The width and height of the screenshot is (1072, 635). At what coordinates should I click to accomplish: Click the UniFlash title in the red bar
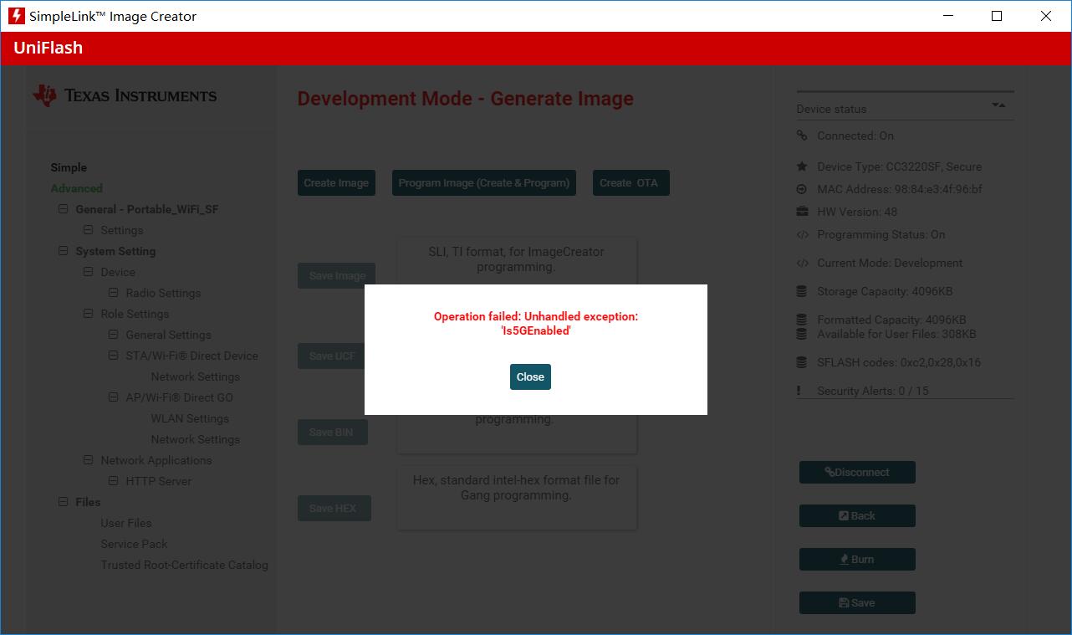[x=48, y=48]
